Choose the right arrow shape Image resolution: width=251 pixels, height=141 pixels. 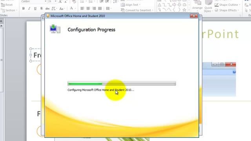(174, 5)
